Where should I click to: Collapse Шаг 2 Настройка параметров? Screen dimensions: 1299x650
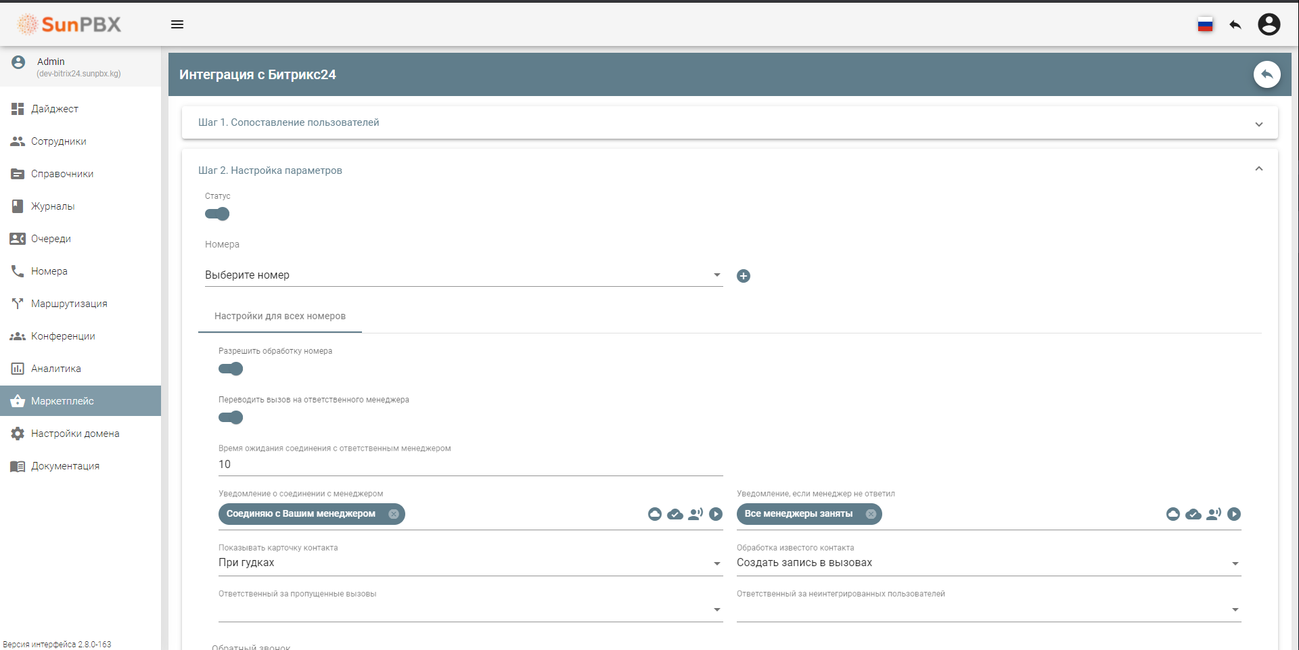tap(729, 170)
